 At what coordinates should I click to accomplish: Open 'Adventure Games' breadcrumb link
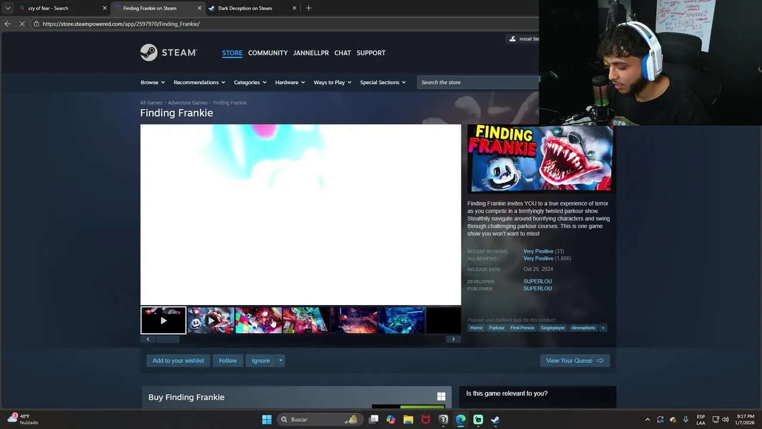[188, 102]
